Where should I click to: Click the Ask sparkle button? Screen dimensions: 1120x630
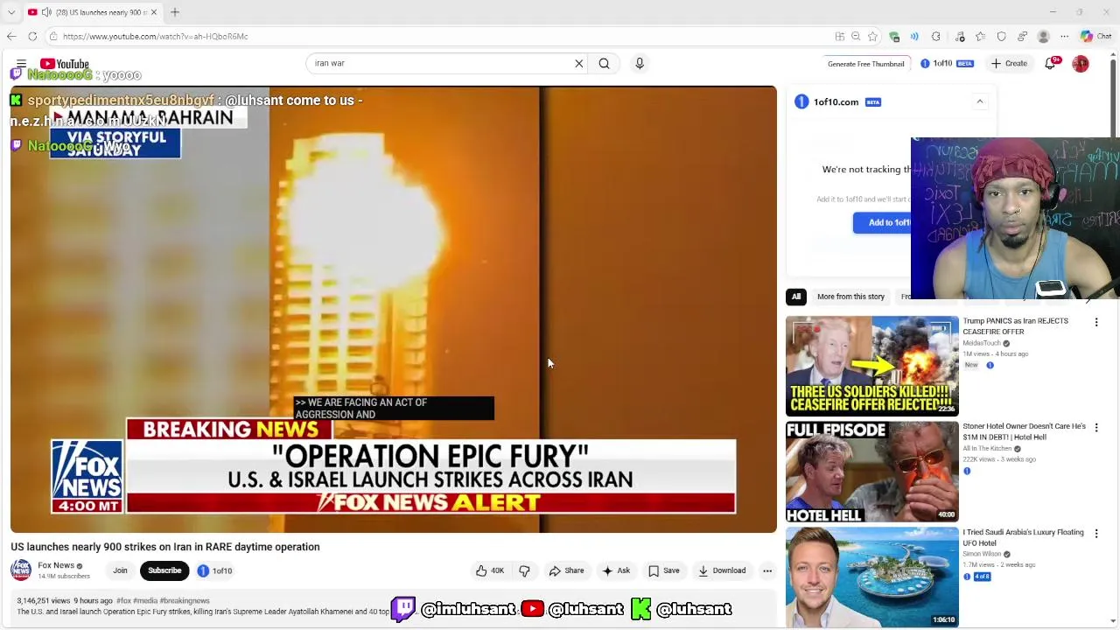(616, 570)
